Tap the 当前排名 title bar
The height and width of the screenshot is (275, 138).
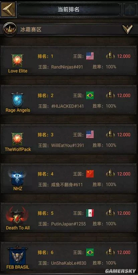tap(69, 9)
